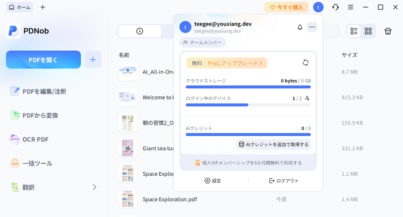Click the AIクレジット progress bar
The height and width of the screenshot is (217, 403).
(248, 135)
